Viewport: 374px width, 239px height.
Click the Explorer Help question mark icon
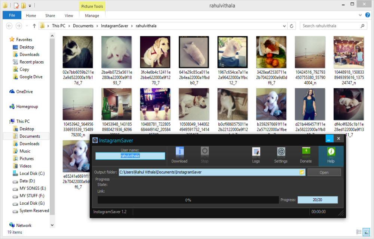point(368,15)
